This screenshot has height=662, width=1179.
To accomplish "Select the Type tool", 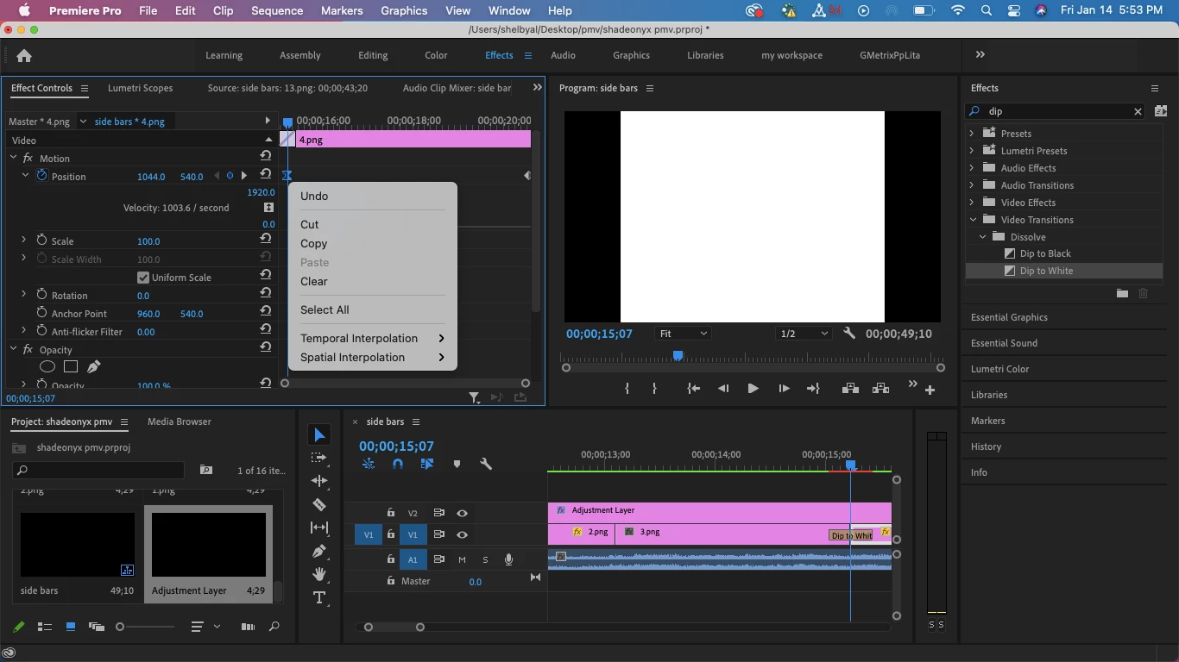I will tap(319, 597).
